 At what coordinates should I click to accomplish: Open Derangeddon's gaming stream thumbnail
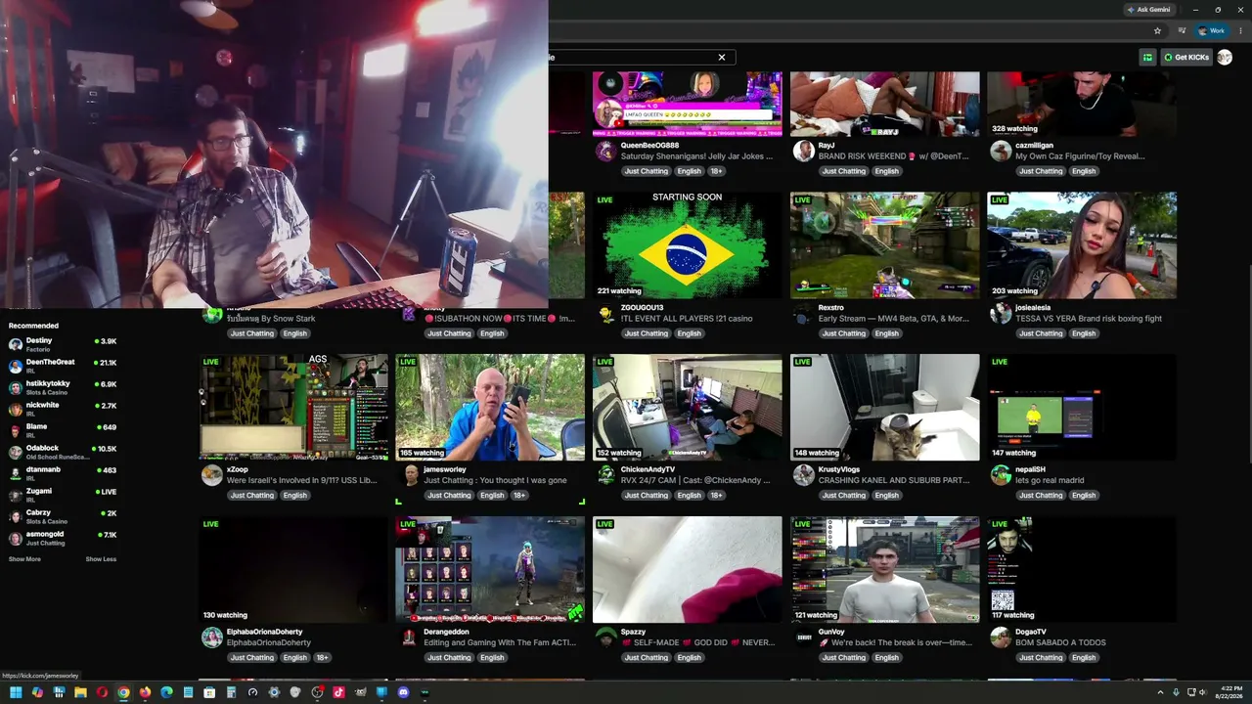tap(490, 570)
